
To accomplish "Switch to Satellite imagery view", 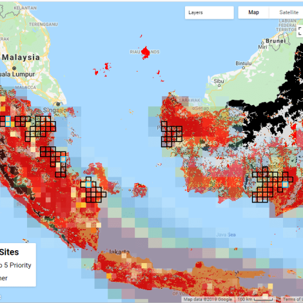I will tap(288, 12).
